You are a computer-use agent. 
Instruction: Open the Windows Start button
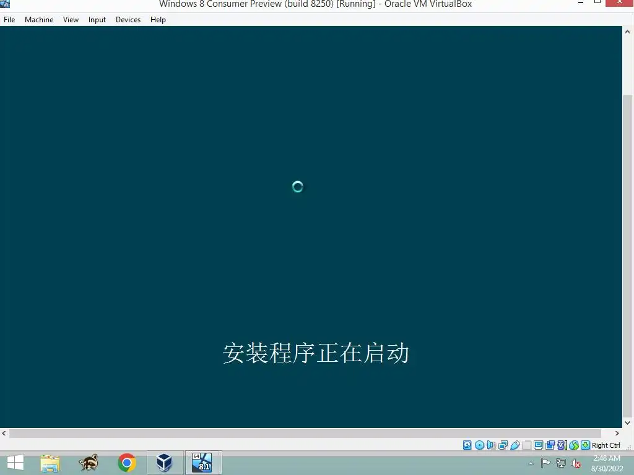(x=15, y=463)
